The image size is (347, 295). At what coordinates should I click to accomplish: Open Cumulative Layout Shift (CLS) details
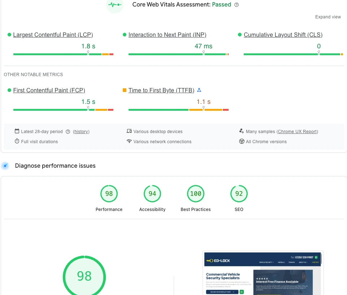[x=283, y=35]
